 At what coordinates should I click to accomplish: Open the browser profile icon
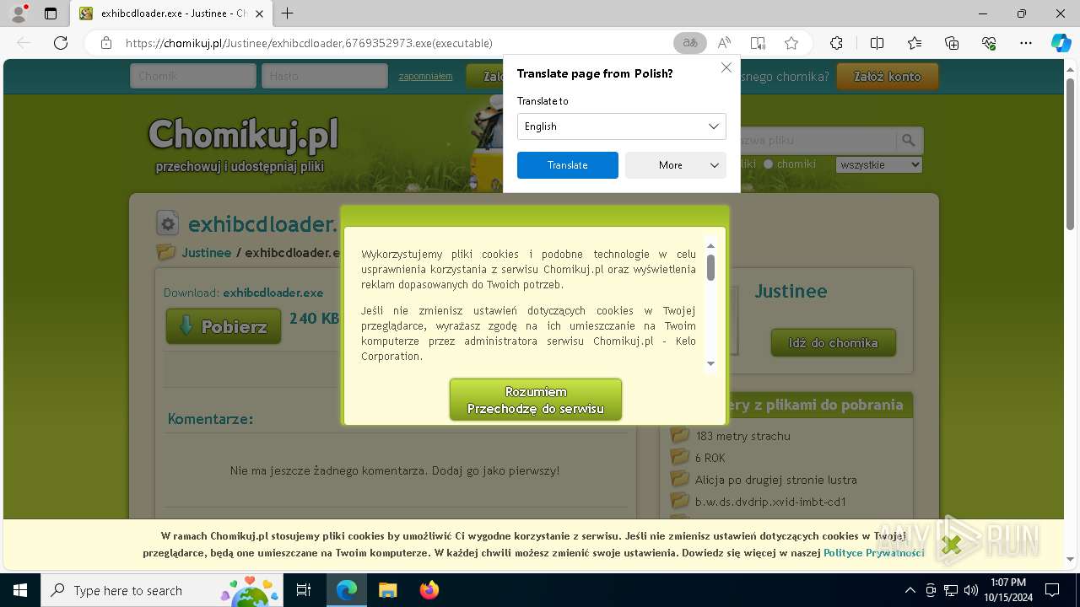(x=19, y=13)
